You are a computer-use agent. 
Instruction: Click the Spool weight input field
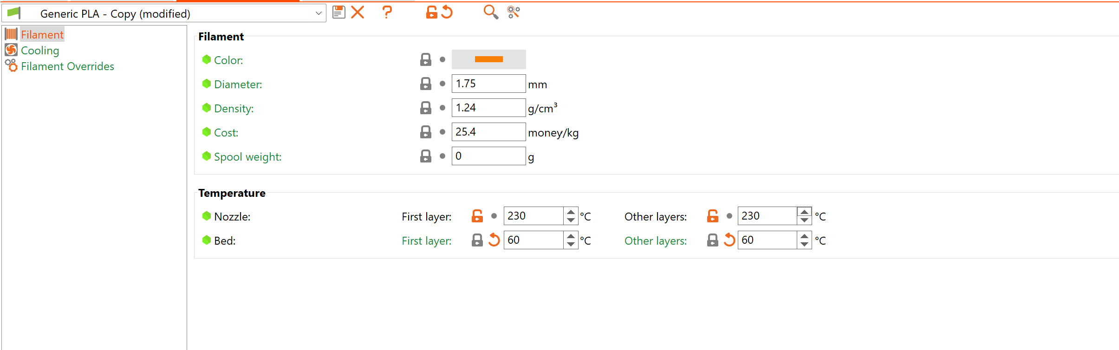pos(489,156)
